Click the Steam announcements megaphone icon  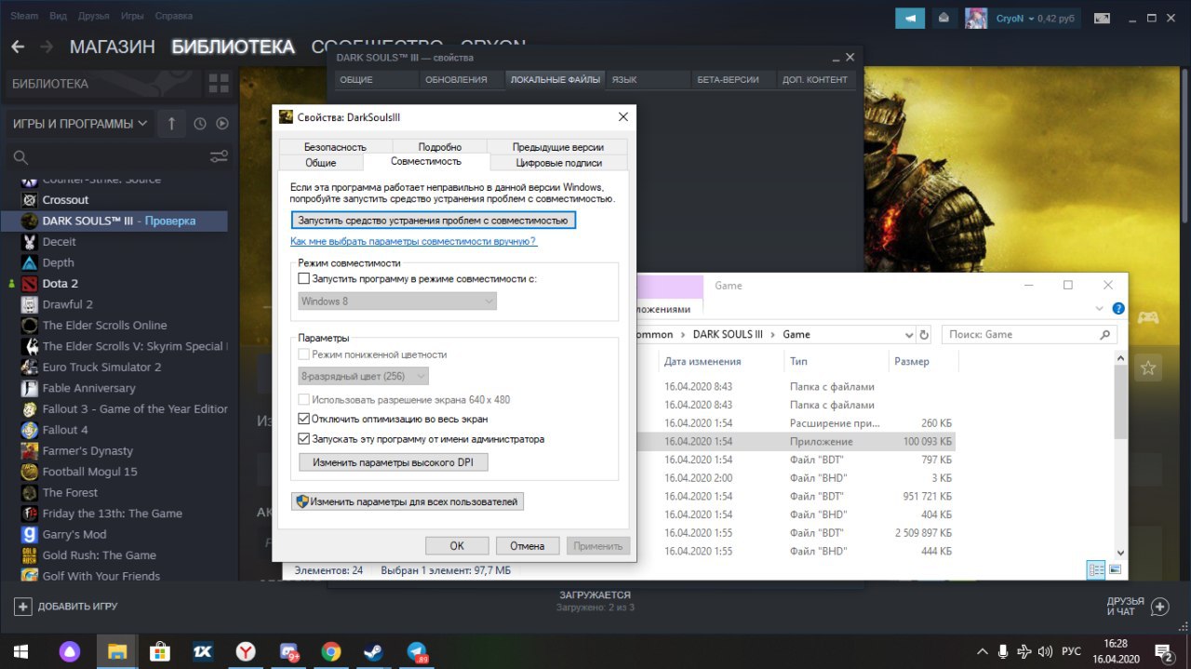pos(911,18)
